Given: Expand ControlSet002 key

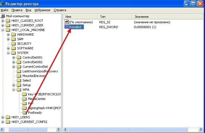Looking at the screenshot, I should pos(14,62).
